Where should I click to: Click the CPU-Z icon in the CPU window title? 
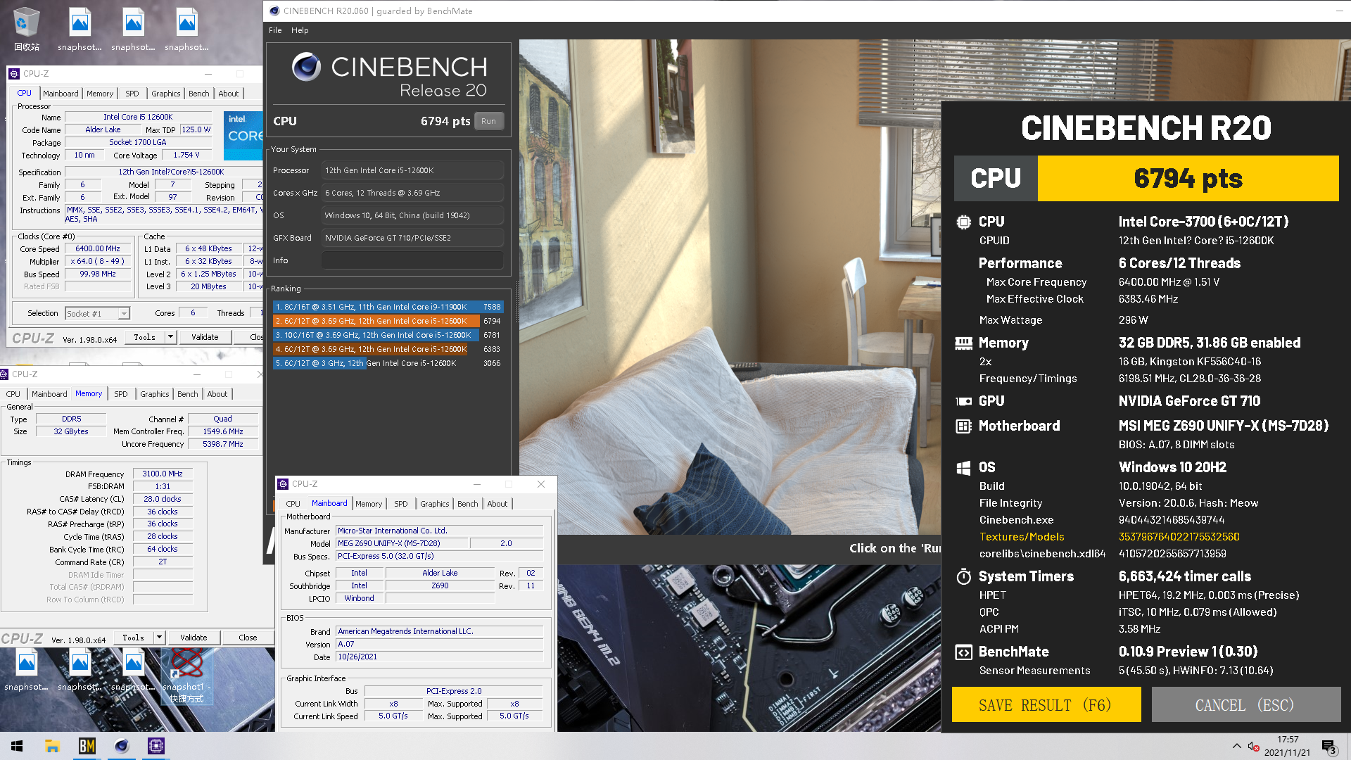pos(14,73)
